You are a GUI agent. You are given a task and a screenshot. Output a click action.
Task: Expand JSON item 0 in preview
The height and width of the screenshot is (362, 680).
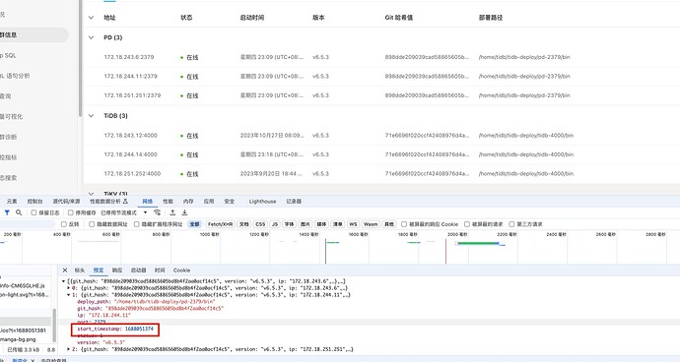69,288
